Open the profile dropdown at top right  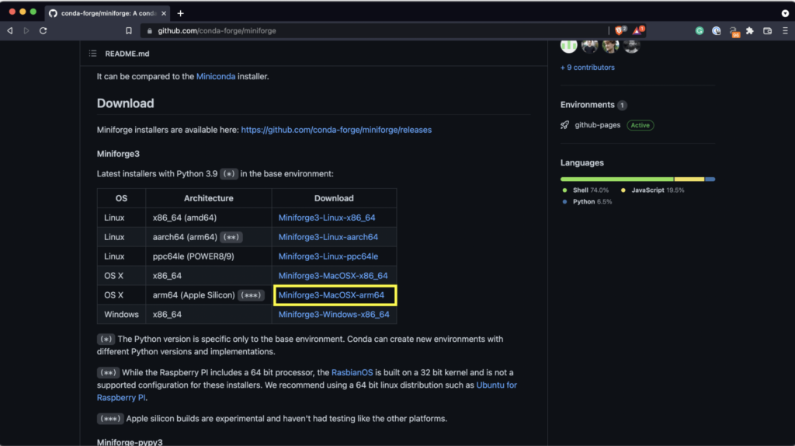tap(785, 13)
